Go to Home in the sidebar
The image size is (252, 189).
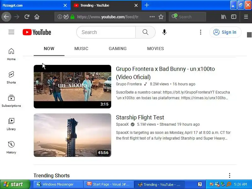pos(11,54)
